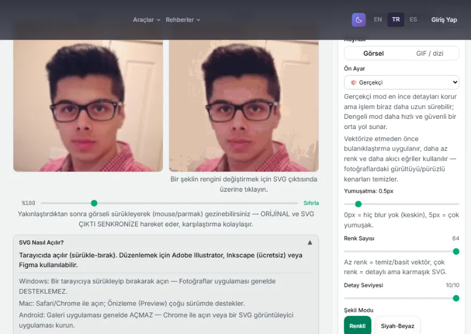Click the Renk Sayısı slider handle

(x=456, y=252)
